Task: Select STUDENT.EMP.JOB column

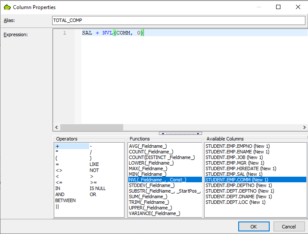Action: [234, 157]
